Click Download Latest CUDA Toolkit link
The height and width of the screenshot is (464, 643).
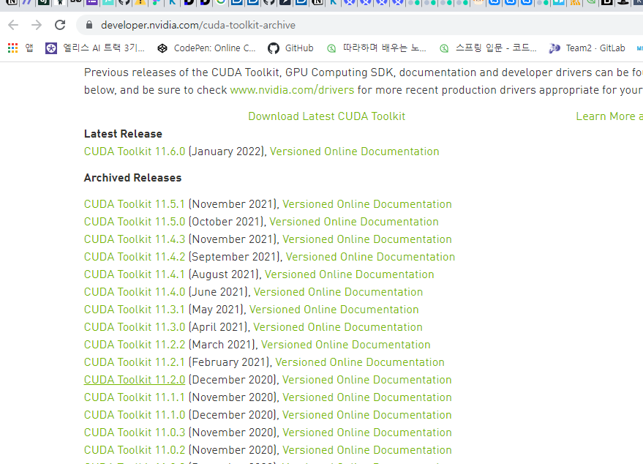coord(327,116)
